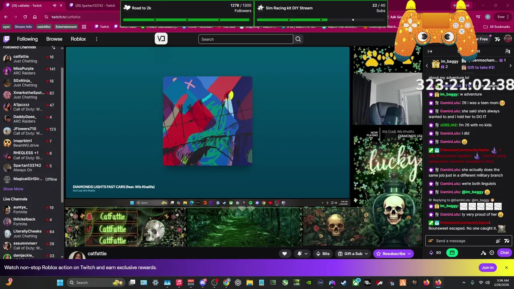The height and width of the screenshot is (289, 514).
Task: Open channel points balance showing 90
Action: tap(435, 252)
